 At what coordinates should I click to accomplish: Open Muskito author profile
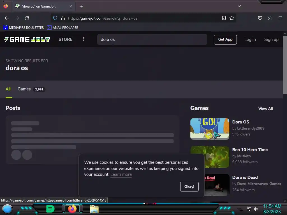pos(244,156)
